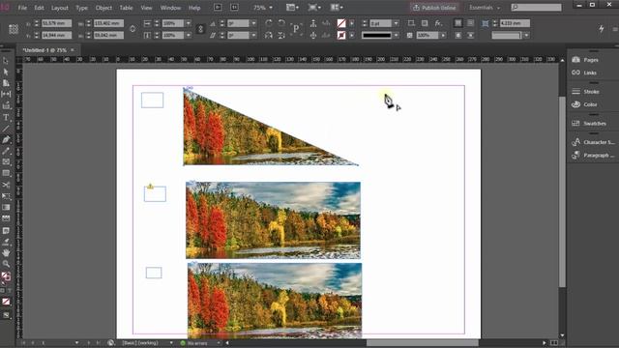Viewport: 619px width, 348px height.
Task: Open the View Options dropdown
Action: point(292,8)
